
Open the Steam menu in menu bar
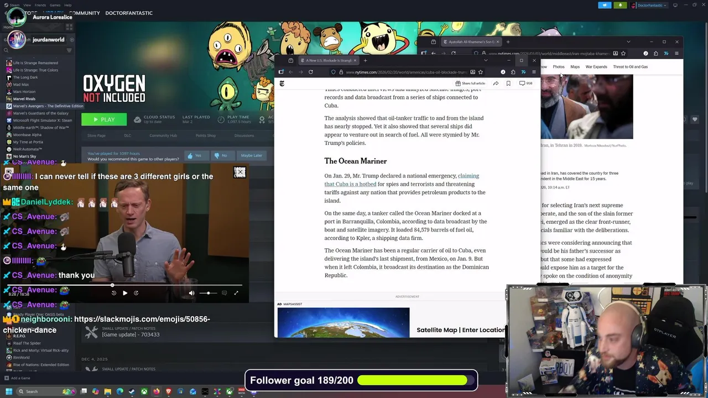14,5
